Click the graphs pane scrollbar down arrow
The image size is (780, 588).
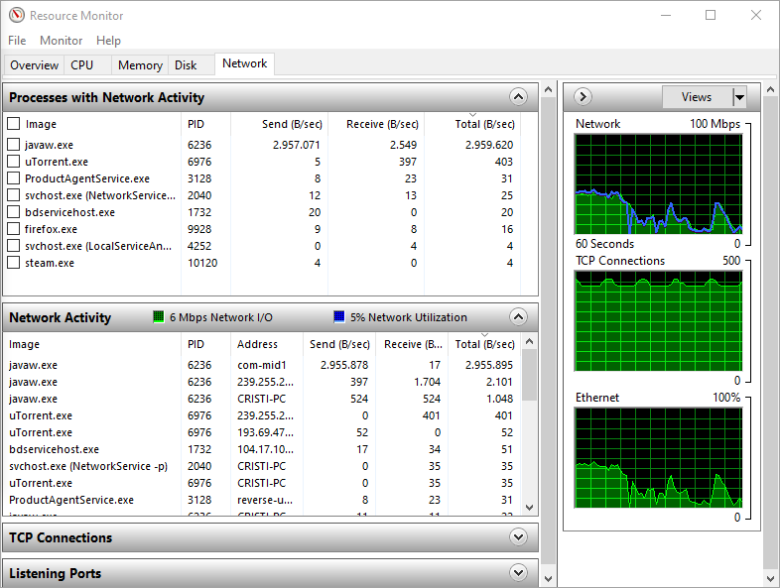770,578
